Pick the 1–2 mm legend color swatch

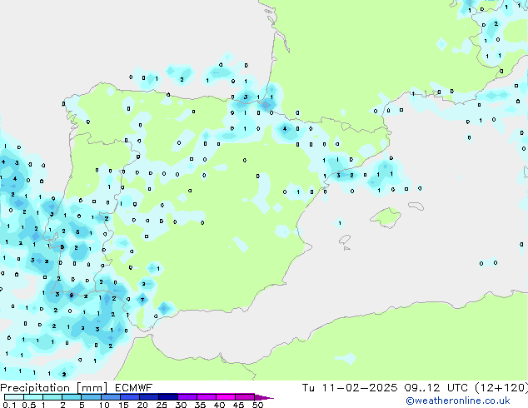[x=52, y=397]
